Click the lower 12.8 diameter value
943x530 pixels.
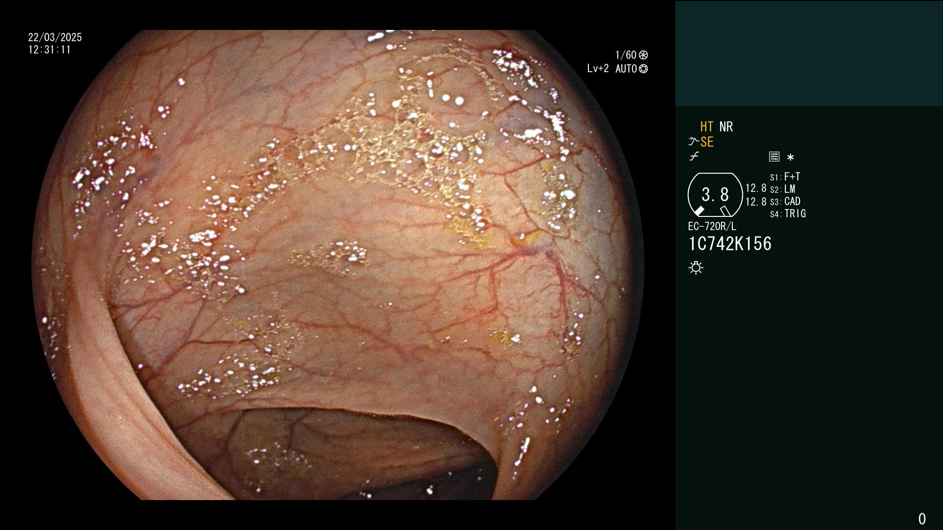pos(756,202)
